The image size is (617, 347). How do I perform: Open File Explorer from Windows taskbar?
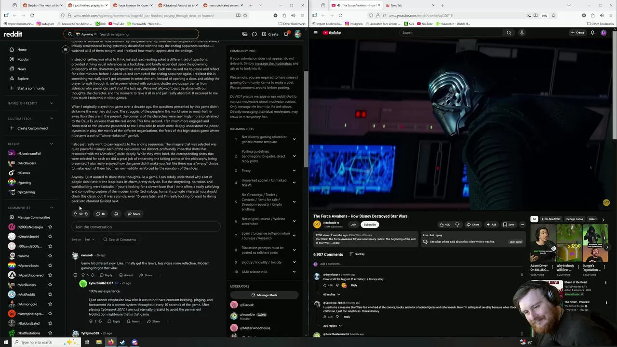pos(99,342)
